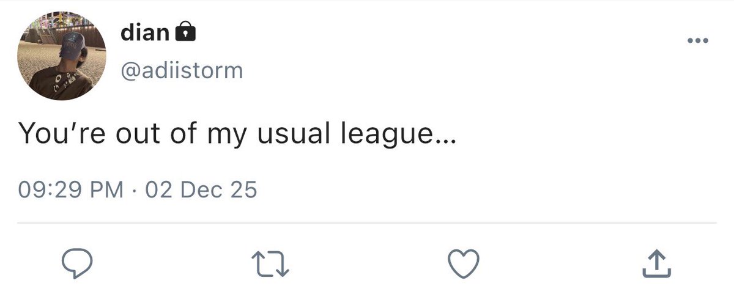Like the tweet with the heart icon

(x=463, y=263)
